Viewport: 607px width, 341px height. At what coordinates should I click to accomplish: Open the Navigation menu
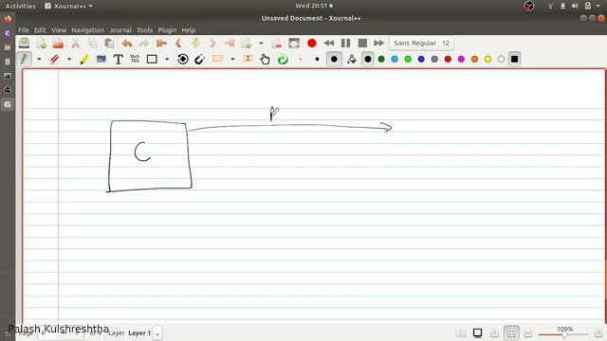(x=88, y=29)
